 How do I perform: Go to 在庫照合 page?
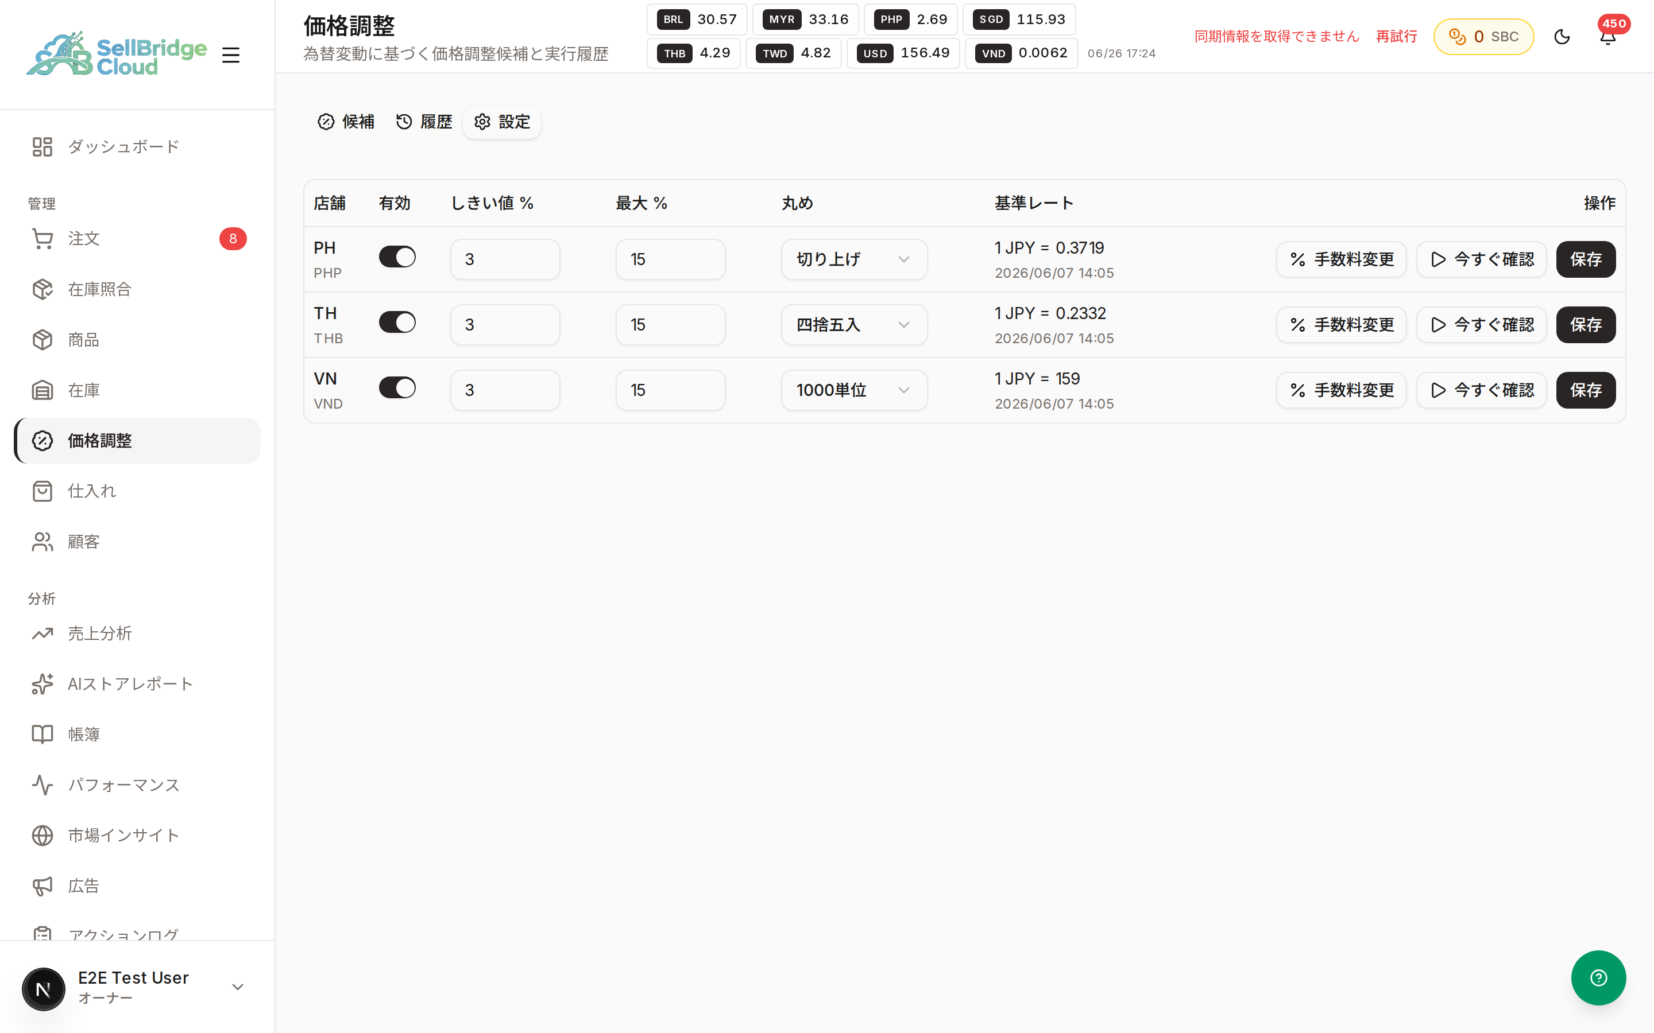pyautogui.click(x=137, y=289)
